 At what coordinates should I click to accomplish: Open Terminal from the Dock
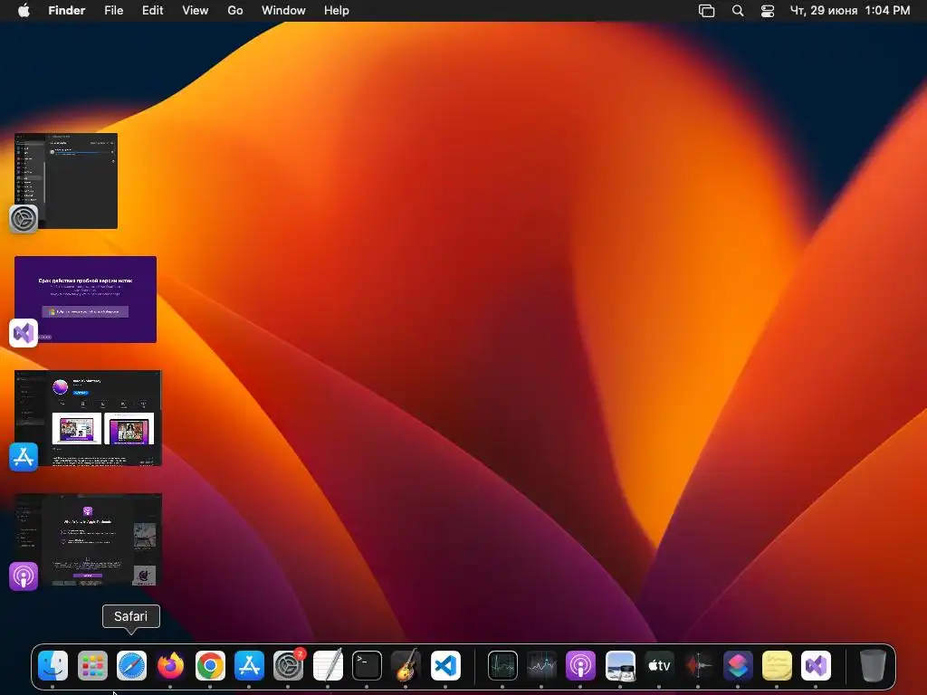coord(367,666)
